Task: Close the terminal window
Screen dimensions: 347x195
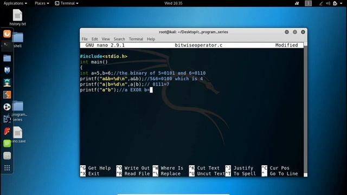Action: pyautogui.click(x=303, y=32)
